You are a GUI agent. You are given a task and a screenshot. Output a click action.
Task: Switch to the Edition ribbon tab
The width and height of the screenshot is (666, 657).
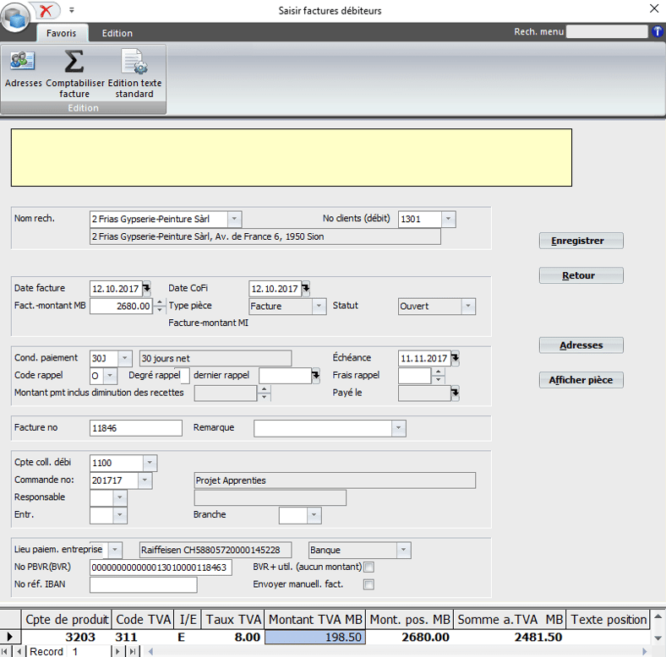[117, 33]
